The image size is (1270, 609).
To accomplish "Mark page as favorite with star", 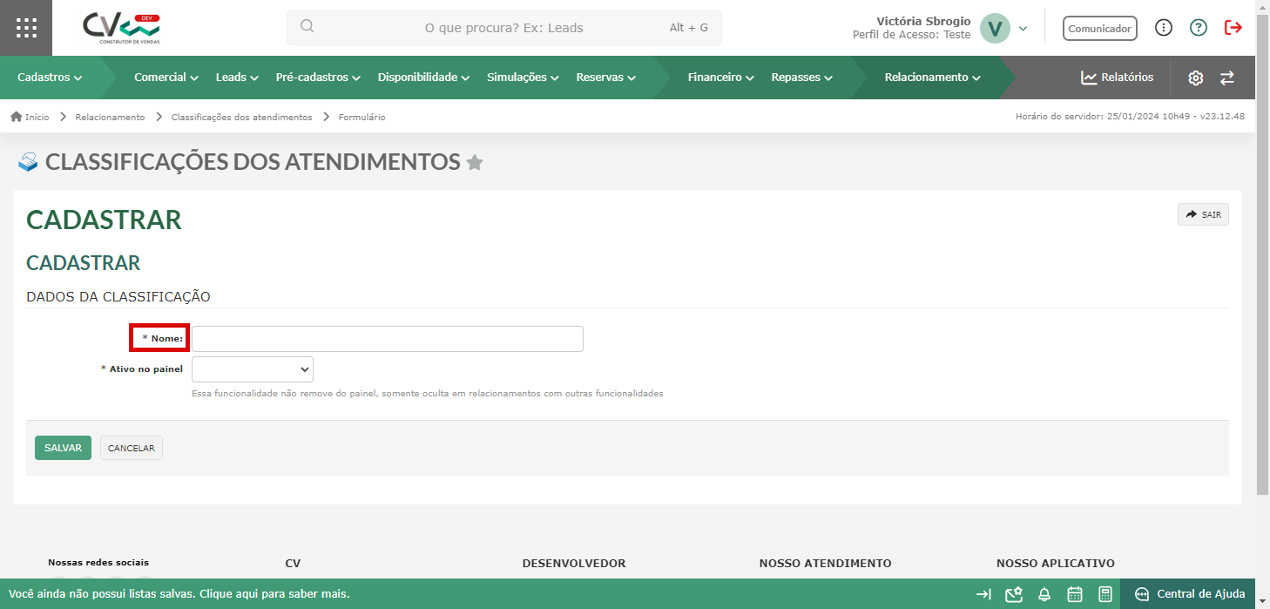I will tap(475, 162).
